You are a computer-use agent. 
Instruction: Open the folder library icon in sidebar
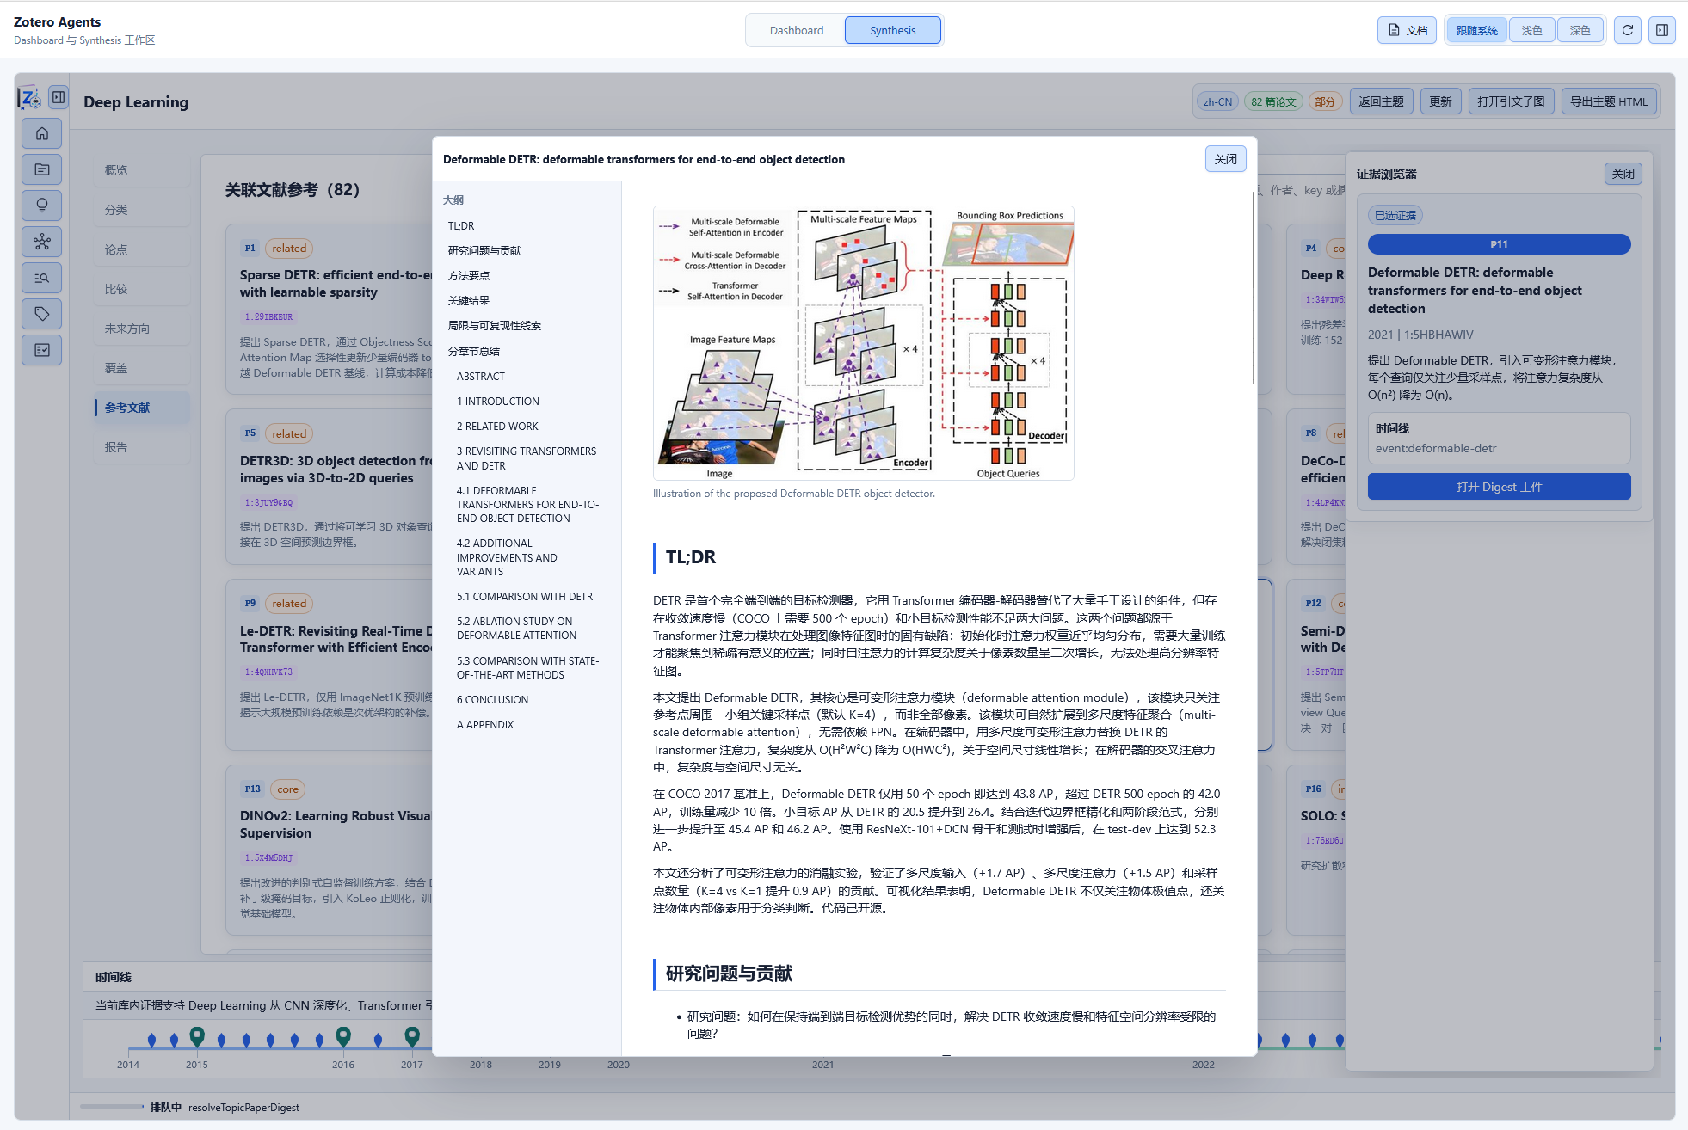[41, 169]
